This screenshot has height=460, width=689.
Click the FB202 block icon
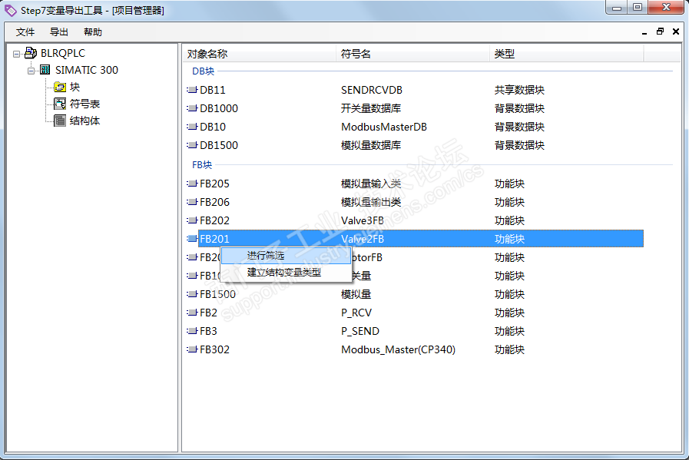tap(192, 220)
